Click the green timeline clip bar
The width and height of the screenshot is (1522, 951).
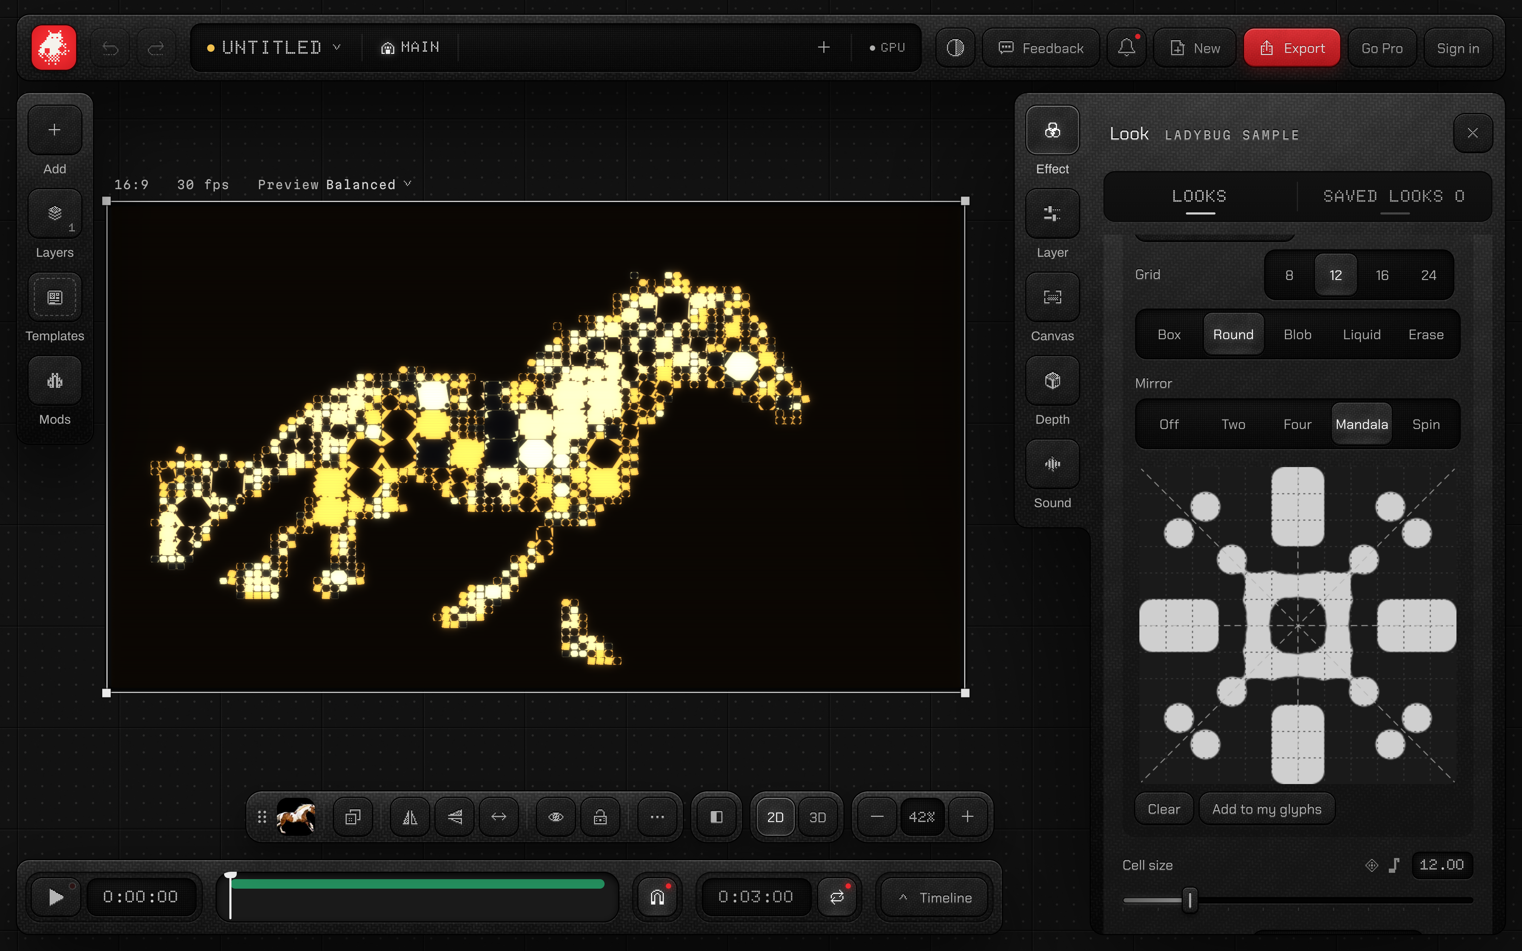pos(417,884)
